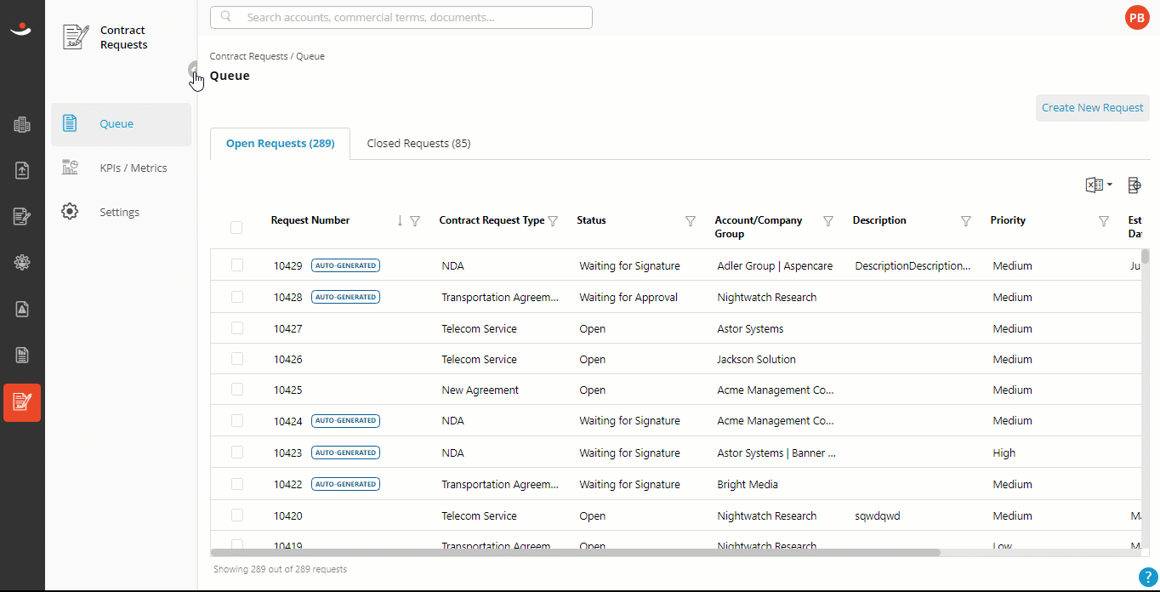
Task: Open the Excel export dropdown
Action: pos(1099,185)
